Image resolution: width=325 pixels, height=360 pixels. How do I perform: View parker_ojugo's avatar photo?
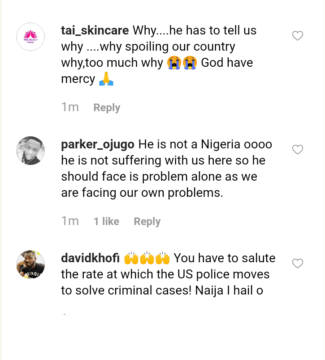point(30,151)
